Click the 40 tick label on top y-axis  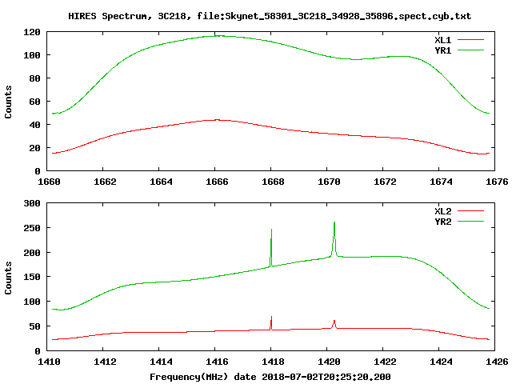click(x=34, y=125)
